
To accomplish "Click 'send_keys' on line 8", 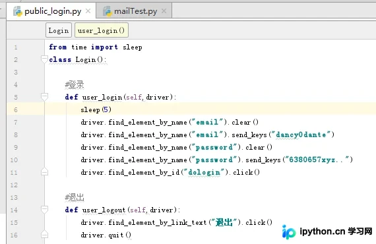I will point(249,135).
